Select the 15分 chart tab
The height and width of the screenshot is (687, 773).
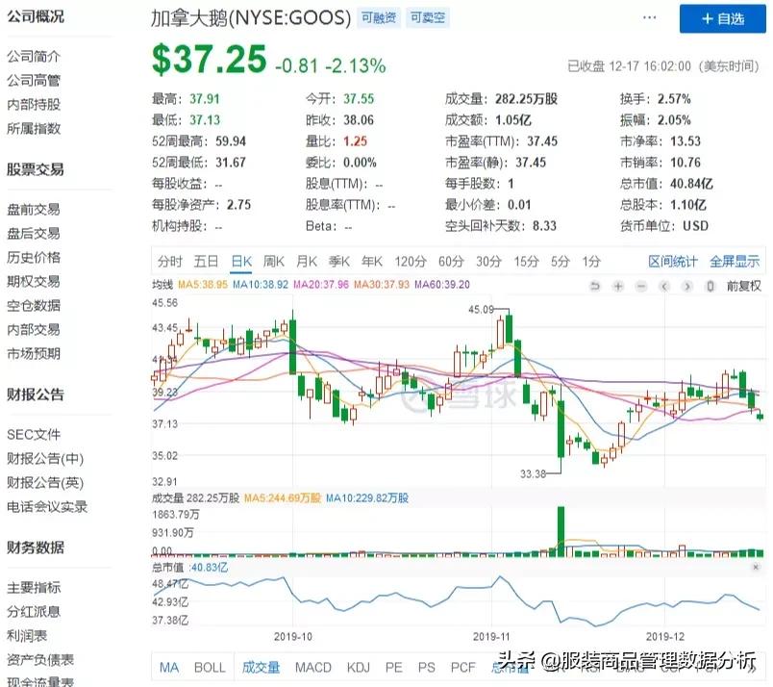pos(526,261)
